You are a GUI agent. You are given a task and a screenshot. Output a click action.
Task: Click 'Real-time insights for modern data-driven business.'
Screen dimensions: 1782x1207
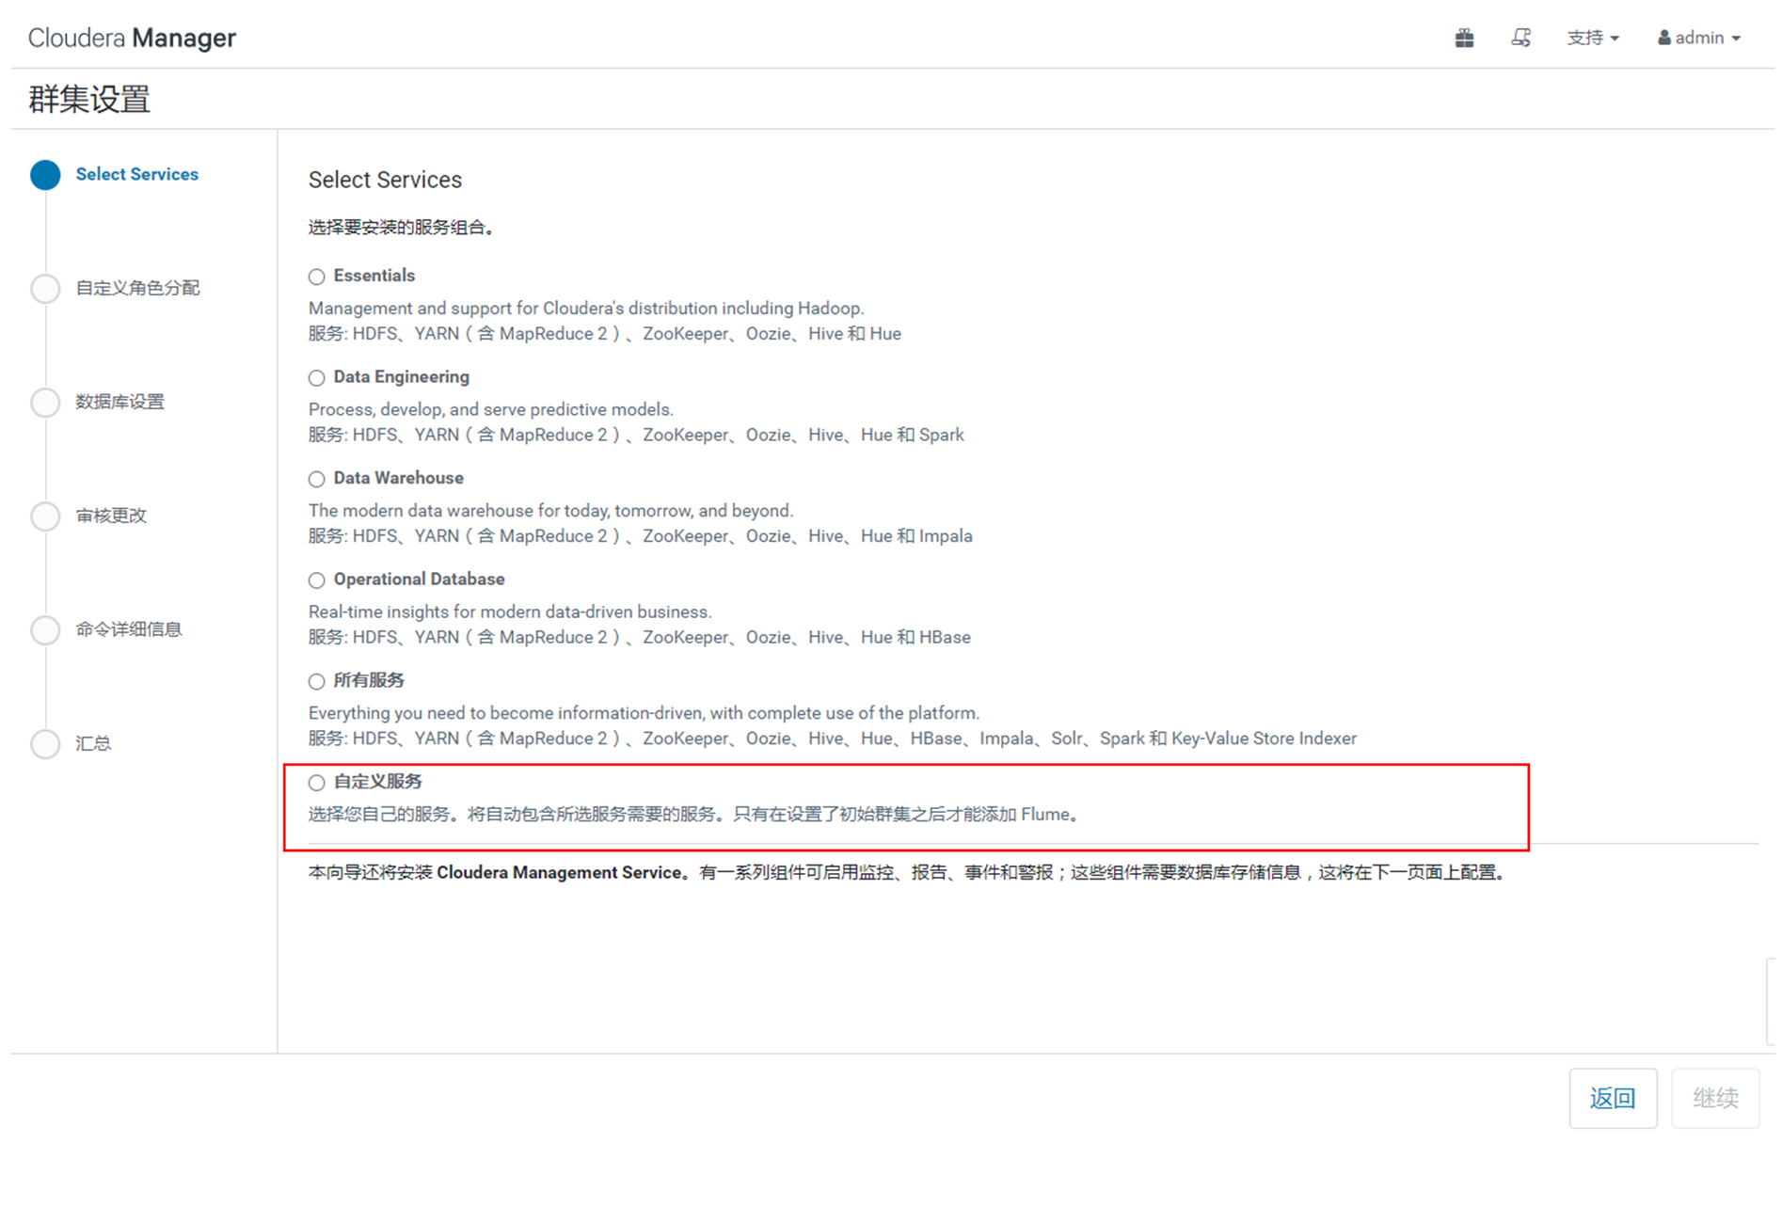tap(510, 612)
